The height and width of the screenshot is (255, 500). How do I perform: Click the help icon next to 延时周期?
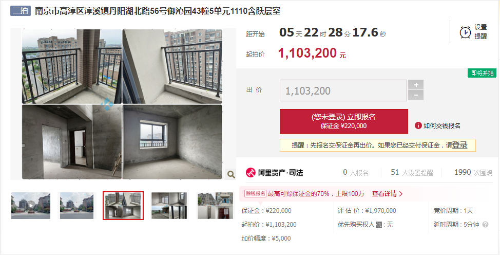point(485,225)
